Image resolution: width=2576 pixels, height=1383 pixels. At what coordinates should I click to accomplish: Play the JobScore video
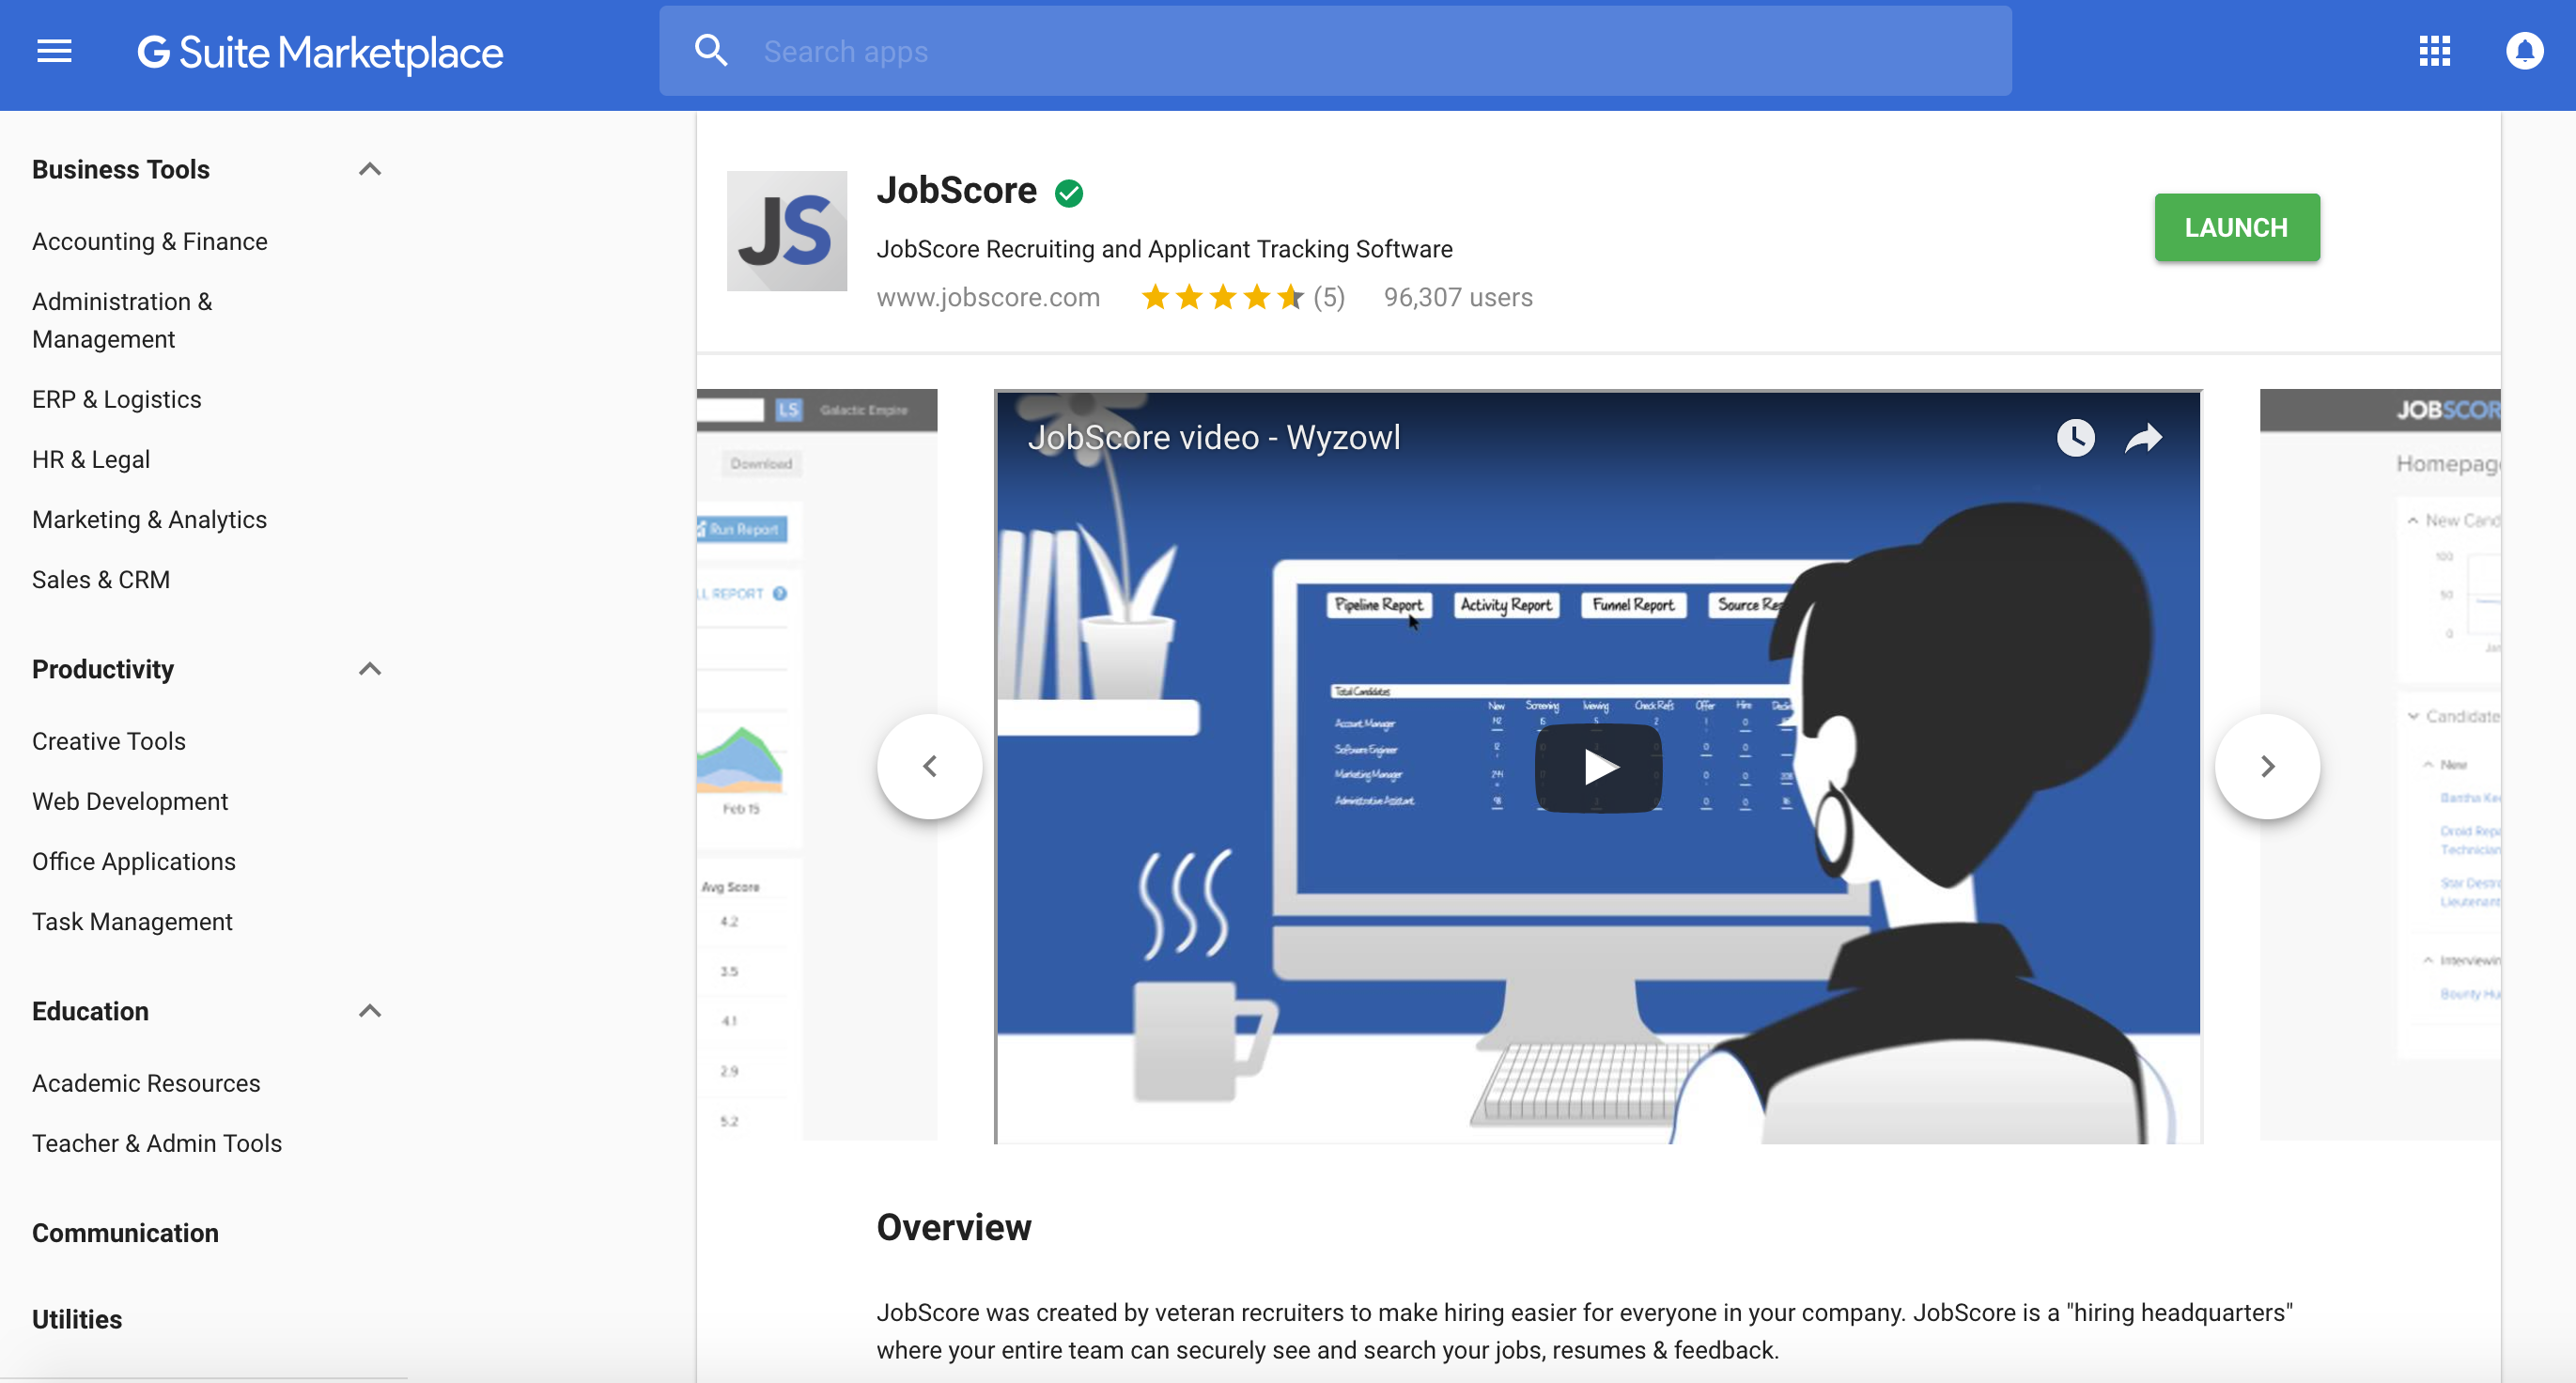1598,767
